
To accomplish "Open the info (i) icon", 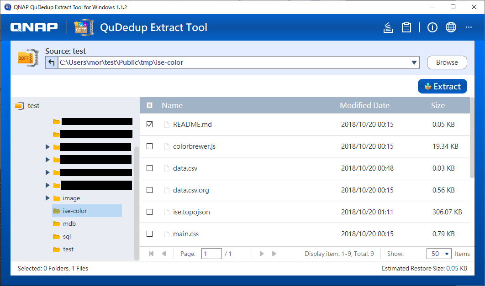I will (x=432, y=27).
